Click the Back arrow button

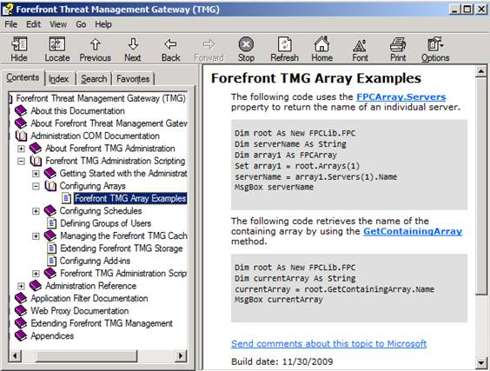(170, 49)
